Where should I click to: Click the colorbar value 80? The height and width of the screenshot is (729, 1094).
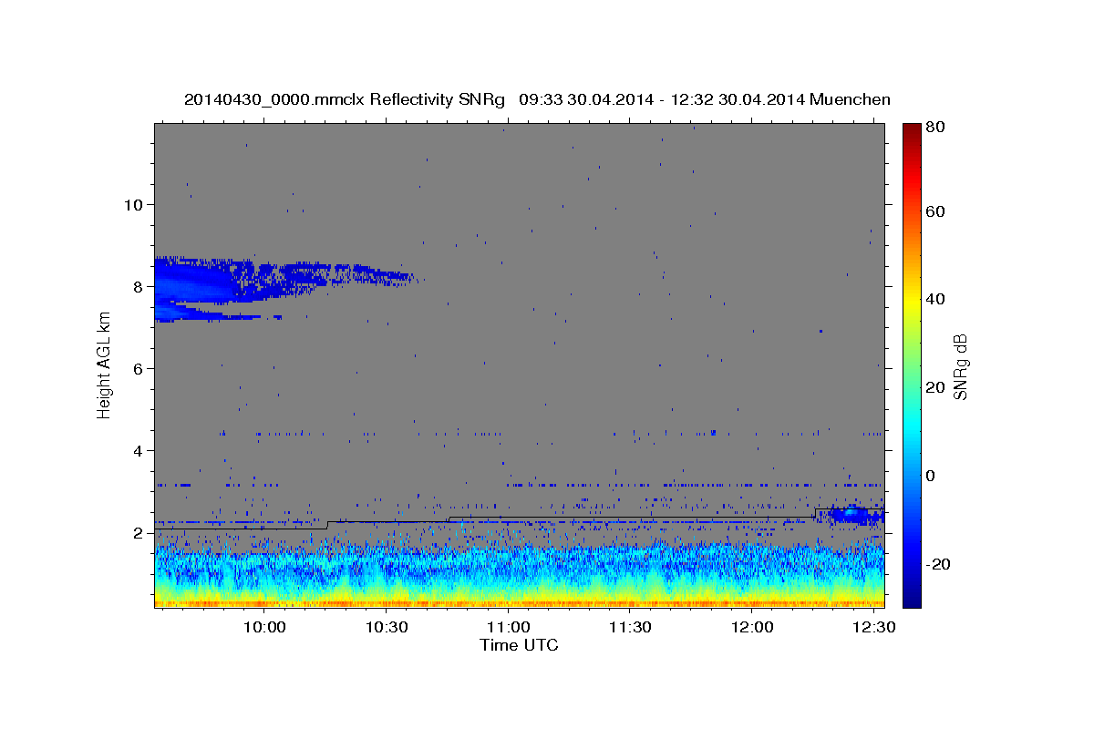point(934,128)
